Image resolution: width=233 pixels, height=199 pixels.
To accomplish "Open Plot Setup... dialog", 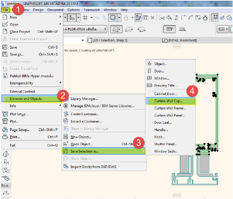I will pos(32,114).
